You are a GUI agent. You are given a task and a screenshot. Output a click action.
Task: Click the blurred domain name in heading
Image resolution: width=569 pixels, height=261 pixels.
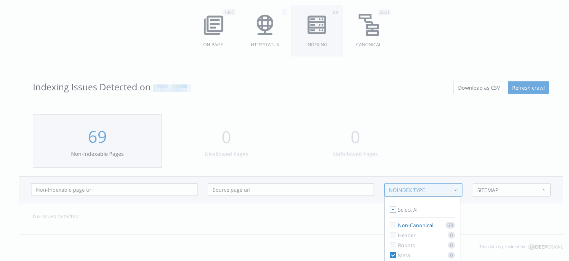(x=172, y=88)
